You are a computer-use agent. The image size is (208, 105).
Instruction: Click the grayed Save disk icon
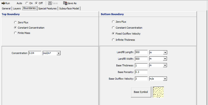click(50, 3)
